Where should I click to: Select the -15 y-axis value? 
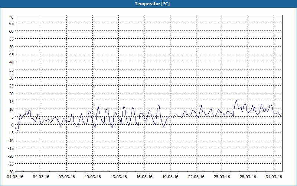[x=11, y=148]
